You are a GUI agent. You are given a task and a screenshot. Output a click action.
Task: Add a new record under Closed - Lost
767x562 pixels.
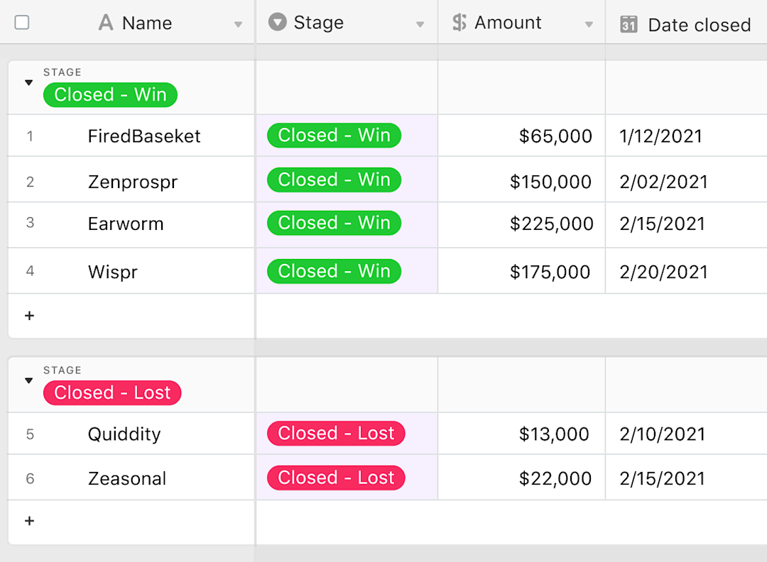29,521
